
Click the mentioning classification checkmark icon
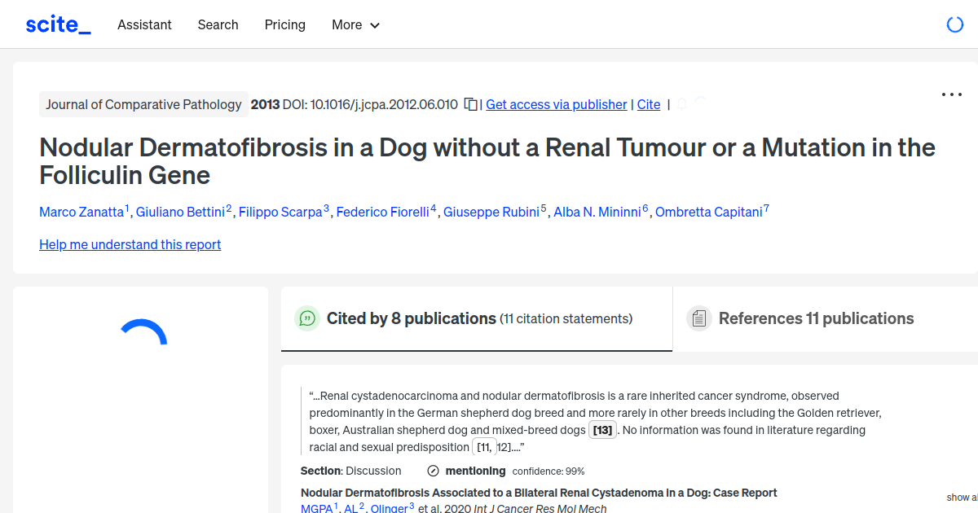432,471
